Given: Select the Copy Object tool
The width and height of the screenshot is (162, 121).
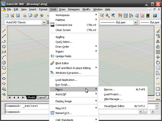Looking at the screenshot, I should coord(158,36).
